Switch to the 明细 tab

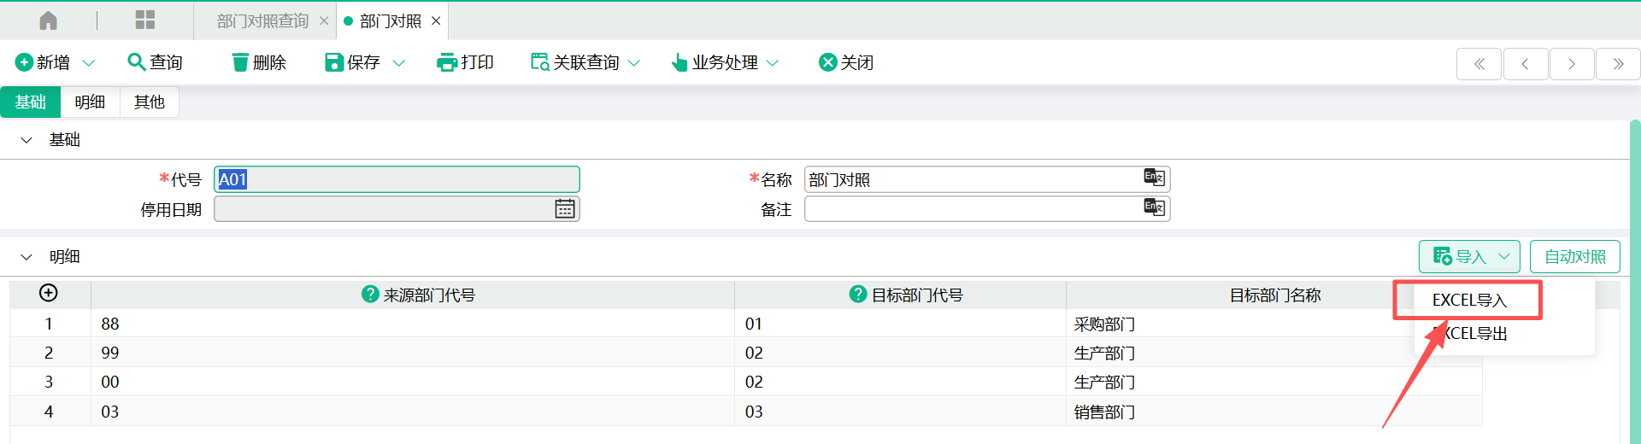(x=90, y=102)
